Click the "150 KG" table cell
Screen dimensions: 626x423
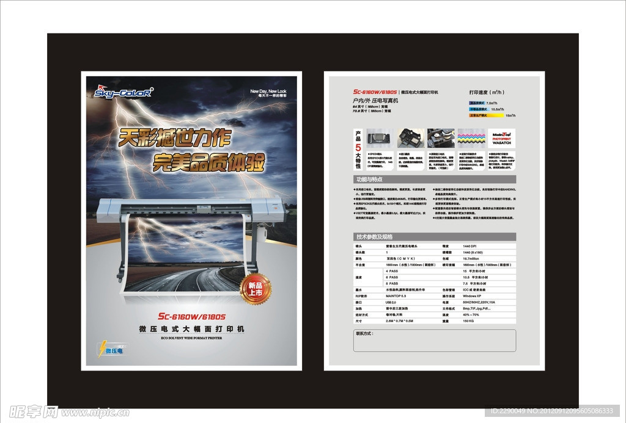(468, 321)
